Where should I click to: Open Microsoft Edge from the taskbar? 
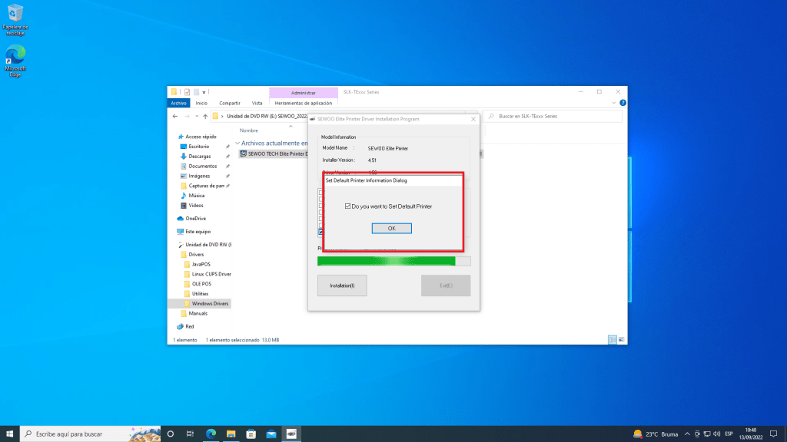pos(211,434)
